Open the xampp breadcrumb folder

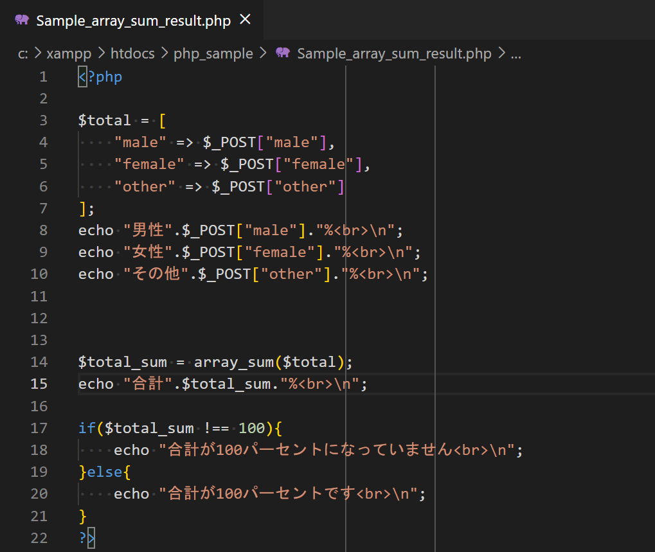click(69, 53)
